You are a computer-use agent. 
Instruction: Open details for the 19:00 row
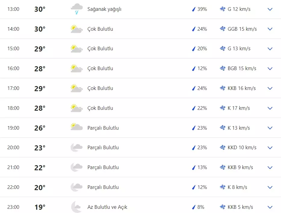coord(270,128)
